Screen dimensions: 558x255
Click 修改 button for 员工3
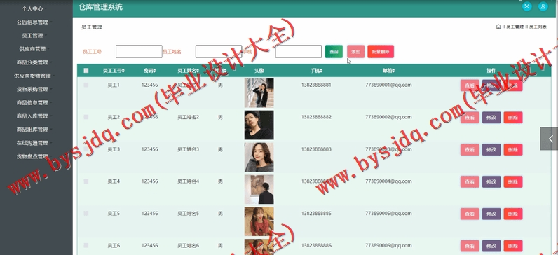pos(491,150)
